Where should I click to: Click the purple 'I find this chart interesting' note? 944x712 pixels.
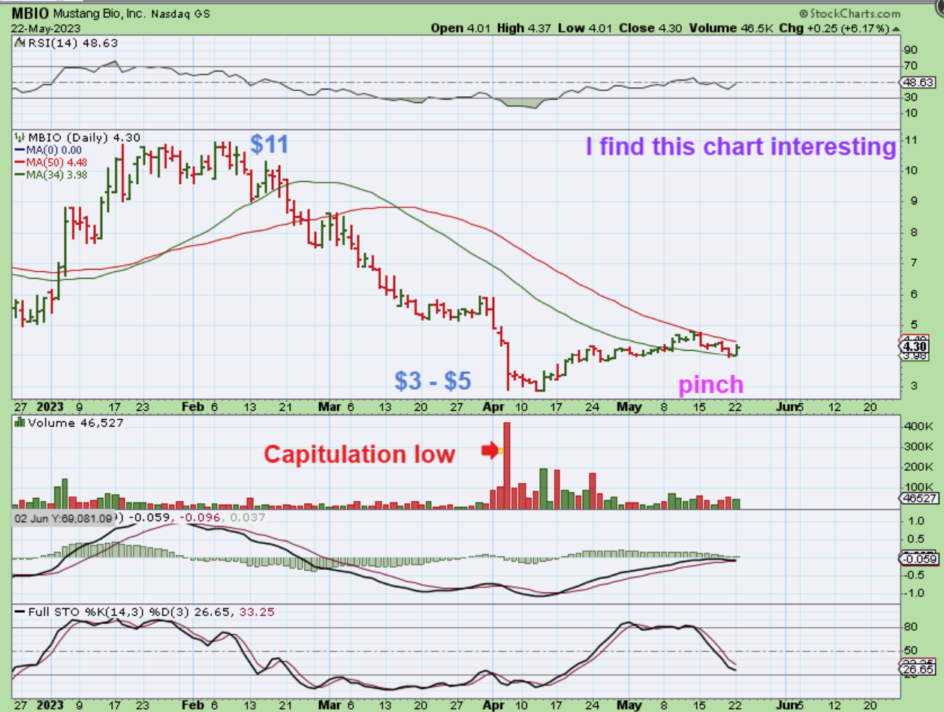741,146
